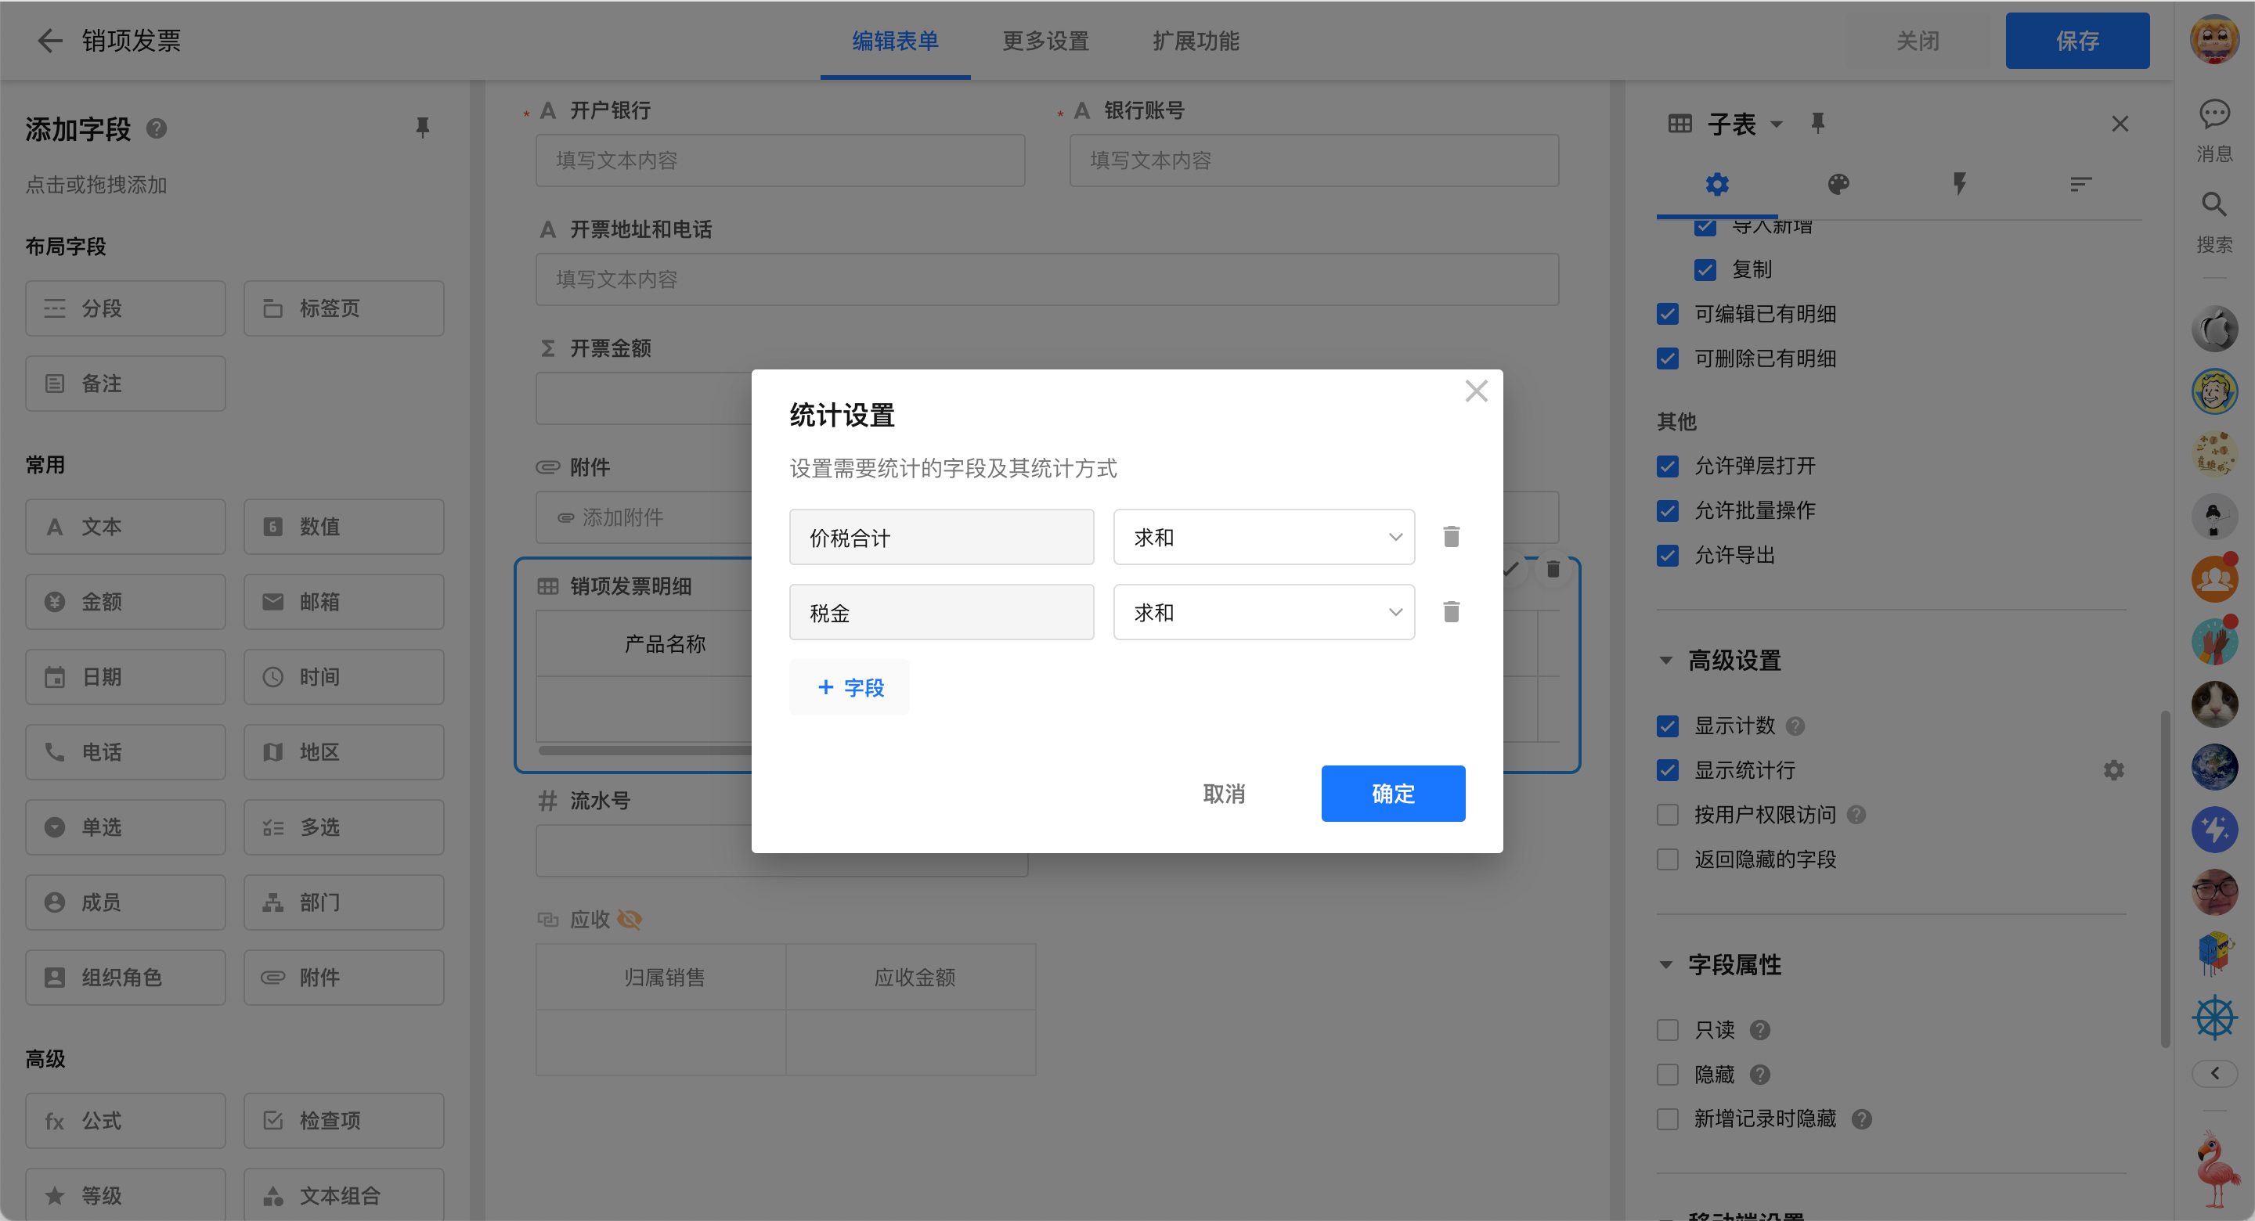Click the back arrow next to 销项发票

point(50,40)
